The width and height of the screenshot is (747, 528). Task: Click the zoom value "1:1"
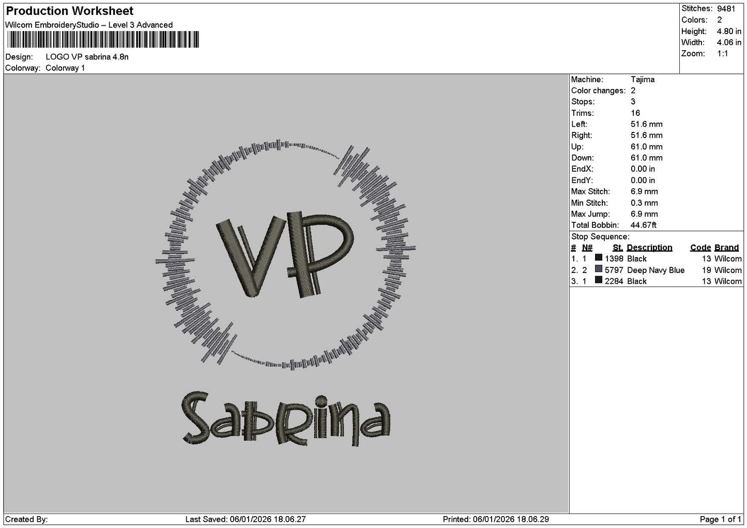tap(722, 54)
